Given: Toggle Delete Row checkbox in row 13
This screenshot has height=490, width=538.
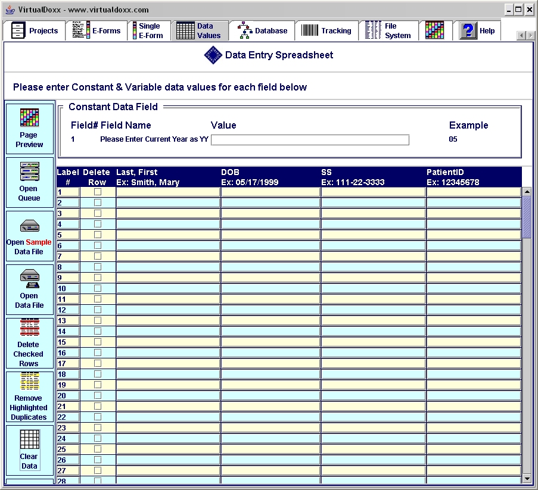Looking at the screenshot, I should tap(98, 320).
